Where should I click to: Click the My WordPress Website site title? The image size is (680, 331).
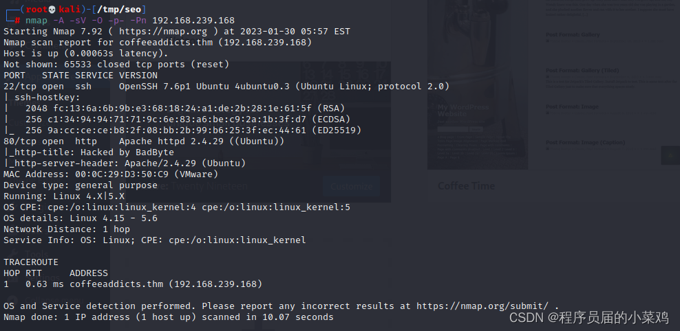point(462,111)
